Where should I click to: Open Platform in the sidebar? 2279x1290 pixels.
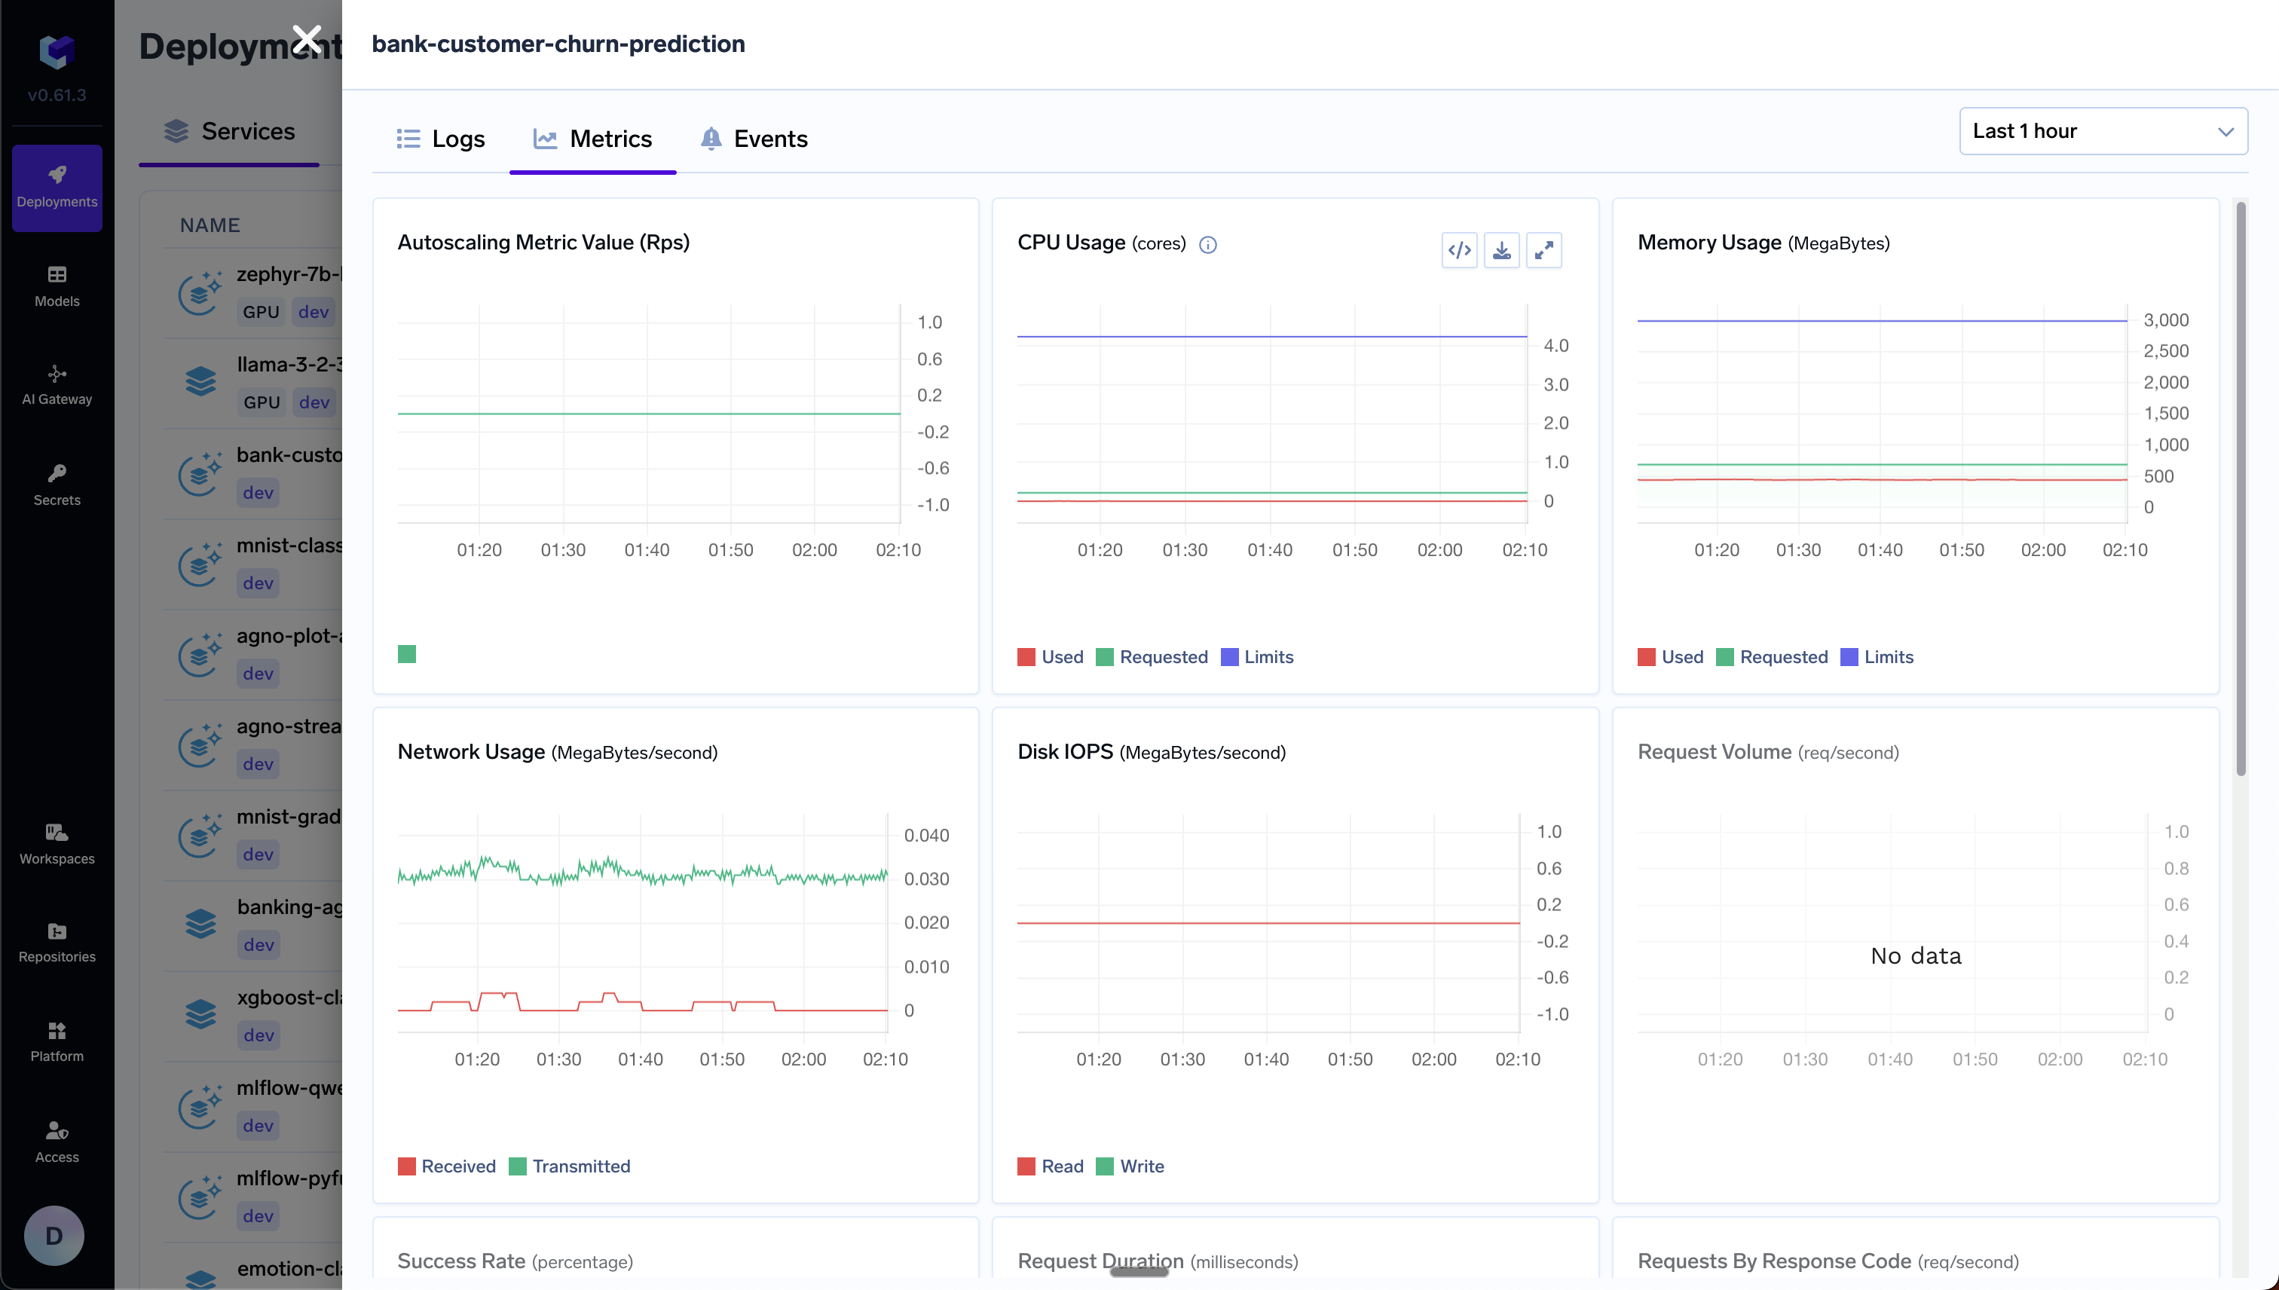pos(57,1042)
